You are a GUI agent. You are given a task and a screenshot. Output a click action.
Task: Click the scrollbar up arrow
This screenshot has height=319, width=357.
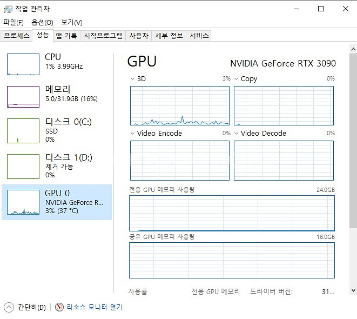[x=353, y=49]
